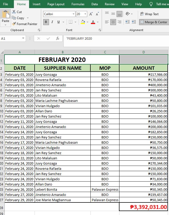The height and width of the screenshot is (215, 169).
Task: Select column A header
Action: tap(20, 52)
